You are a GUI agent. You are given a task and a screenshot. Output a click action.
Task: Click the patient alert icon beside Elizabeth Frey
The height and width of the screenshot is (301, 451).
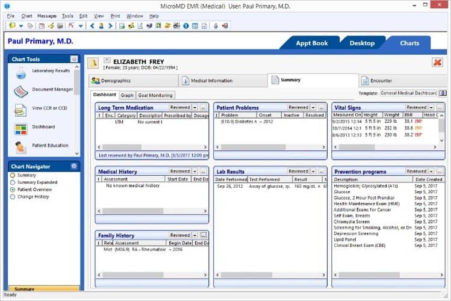(93, 63)
